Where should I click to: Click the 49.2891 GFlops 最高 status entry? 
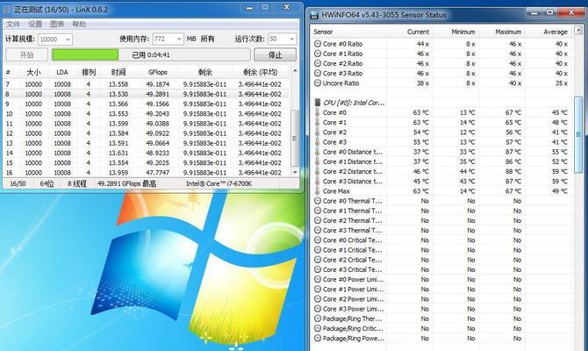(126, 183)
